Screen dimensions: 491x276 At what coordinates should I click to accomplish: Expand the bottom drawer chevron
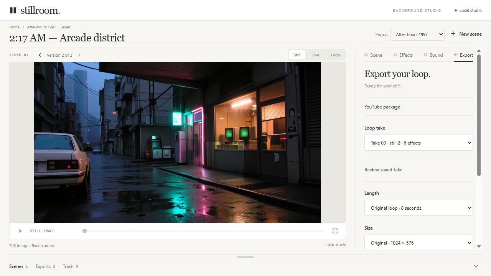(x=476, y=266)
